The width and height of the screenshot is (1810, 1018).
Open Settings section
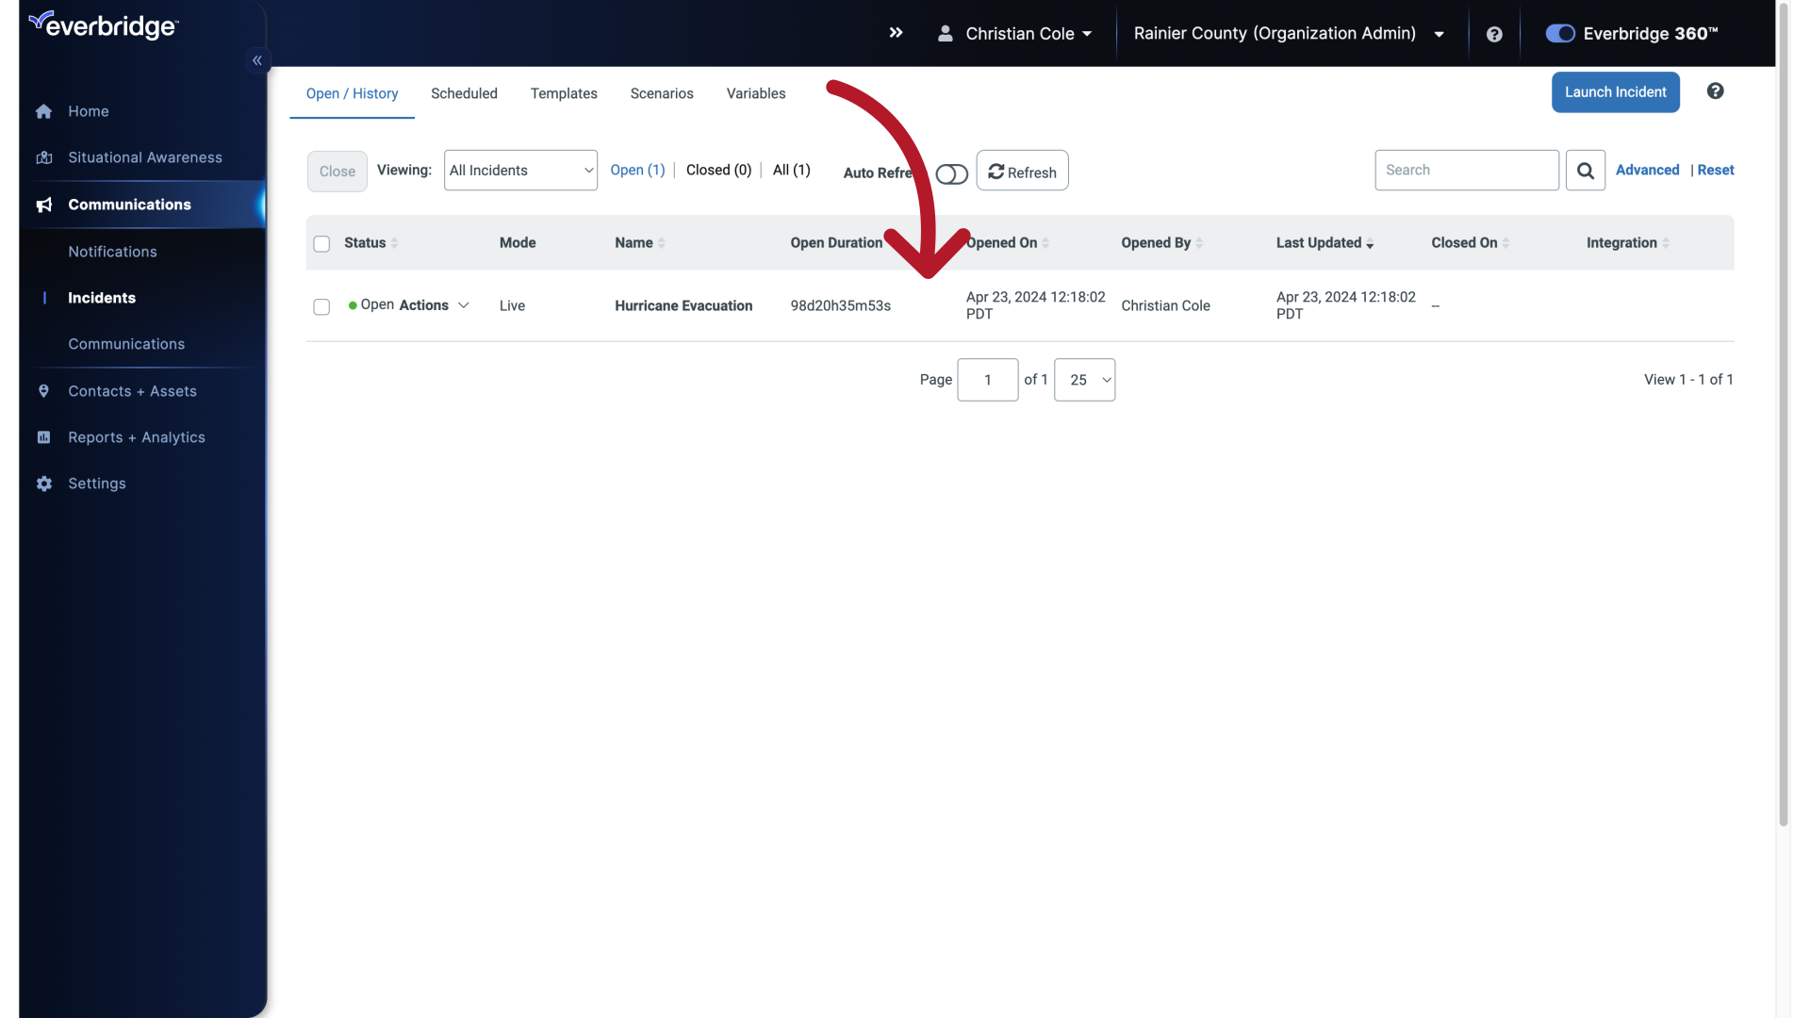(x=97, y=484)
